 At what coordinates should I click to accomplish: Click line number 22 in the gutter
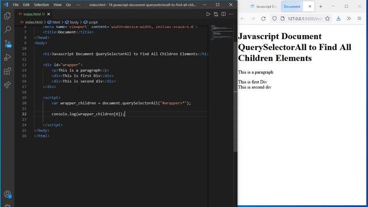[24, 114]
